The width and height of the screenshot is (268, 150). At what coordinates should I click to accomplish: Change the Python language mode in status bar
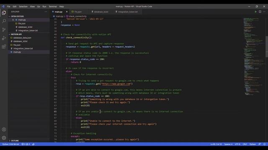pyautogui.click(x=253, y=144)
